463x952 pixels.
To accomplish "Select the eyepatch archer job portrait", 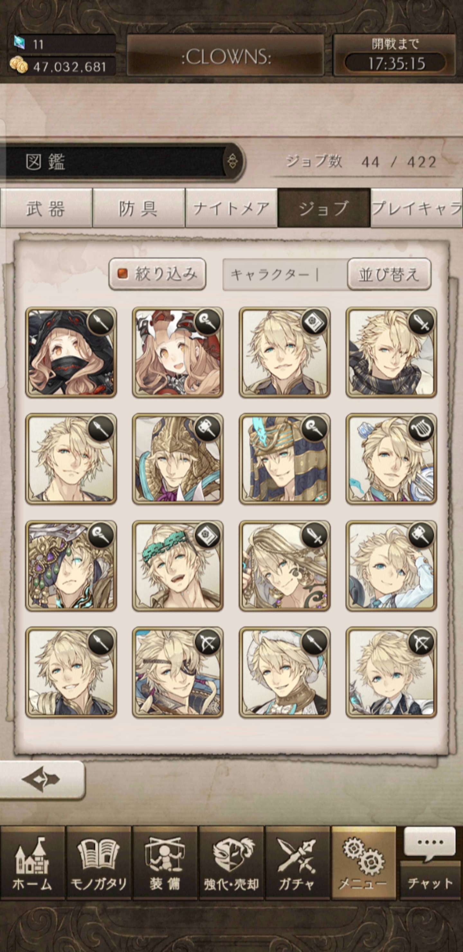I will point(178,672).
